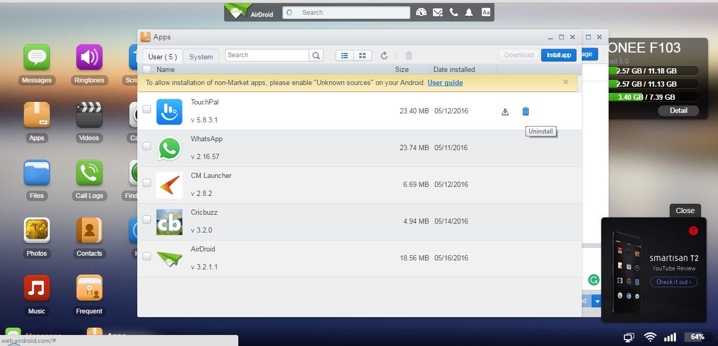718x346 pixels.
Task: Check the AirDroid row checkbox
Action: tap(147, 256)
